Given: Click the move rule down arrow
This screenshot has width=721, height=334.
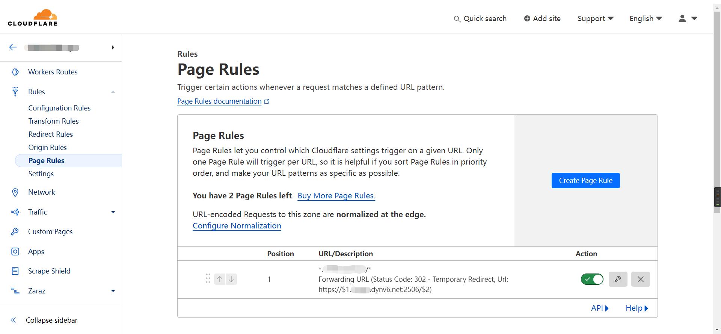Looking at the screenshot, I should tap(231, 279).
